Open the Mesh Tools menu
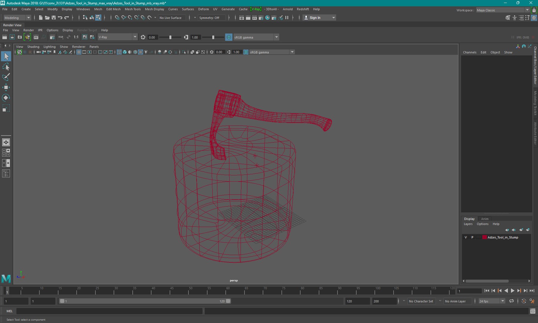 tap(133, 9)
